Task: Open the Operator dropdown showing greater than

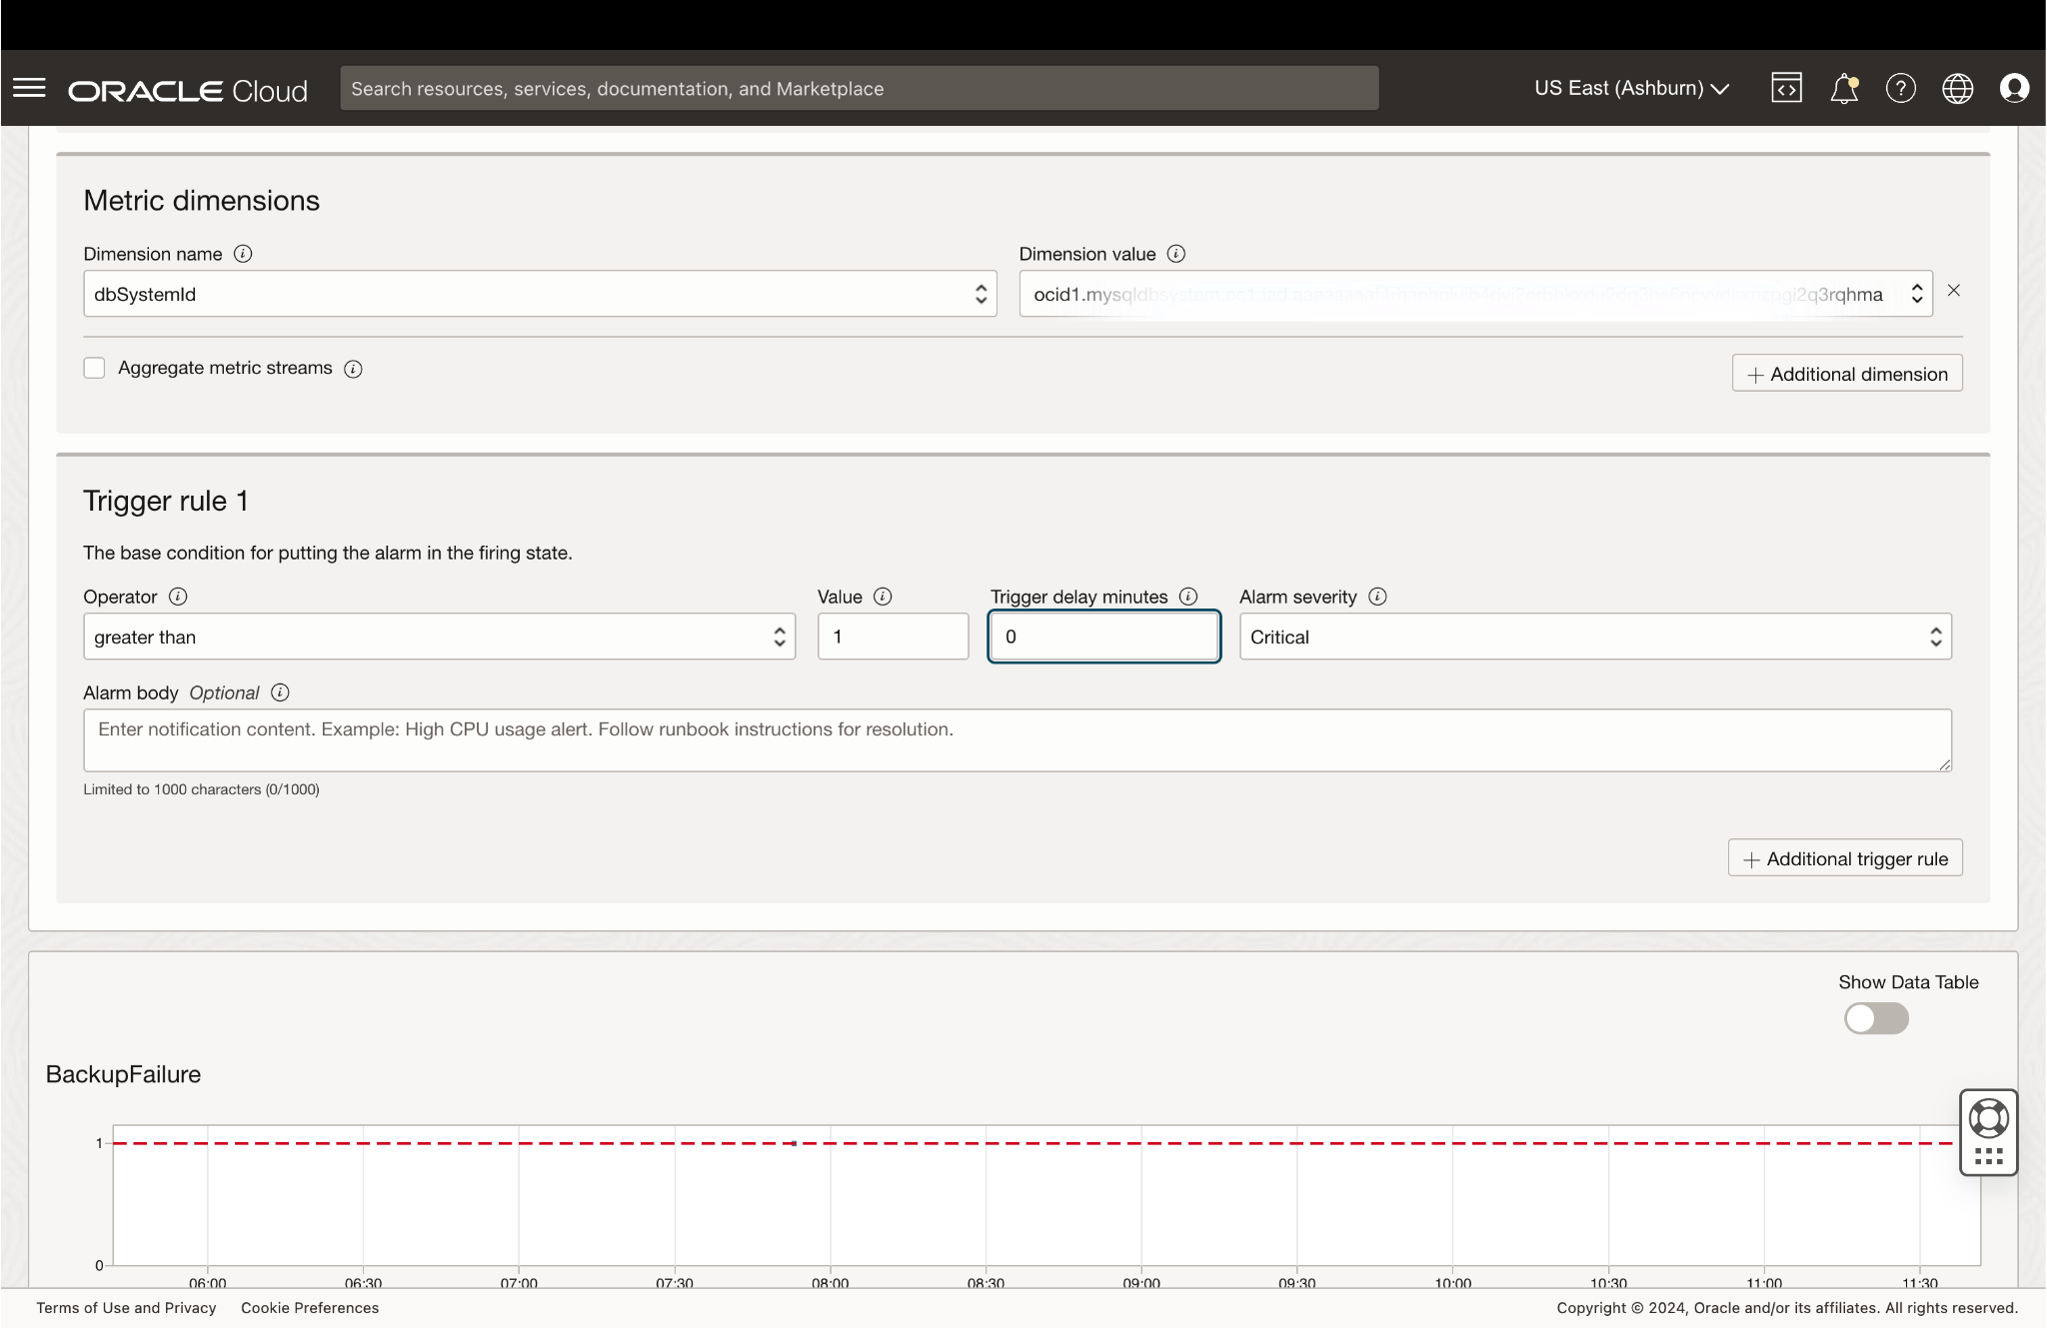Action: [439, 638]
